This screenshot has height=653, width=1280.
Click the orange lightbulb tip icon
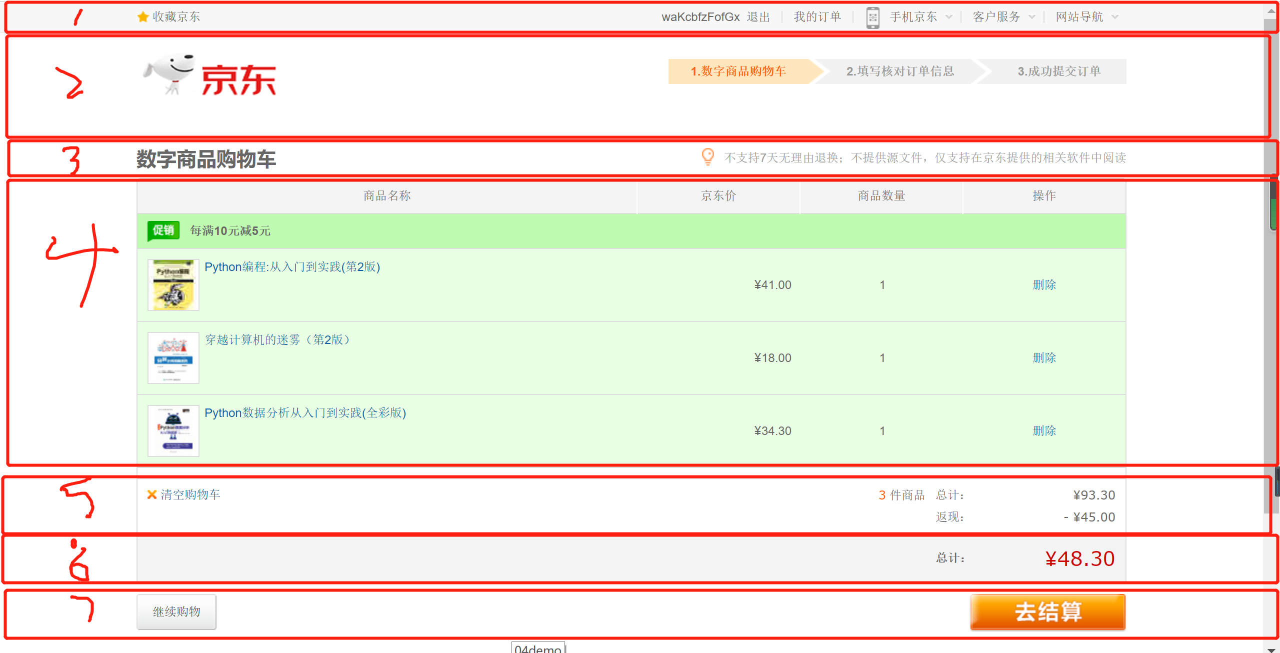tap(707, 156)
